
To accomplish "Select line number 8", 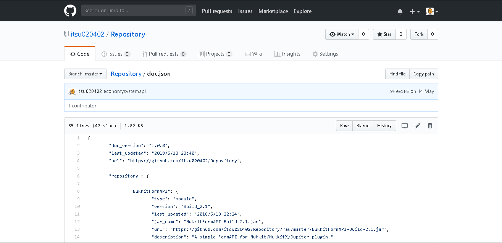I will pos(78,191).
